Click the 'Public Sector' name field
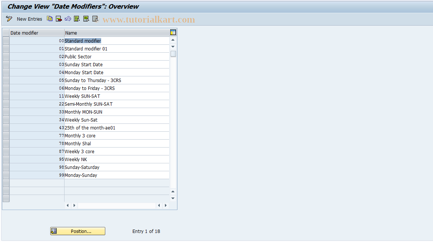Viewport: 433px width, 242px height. (117, 57)
